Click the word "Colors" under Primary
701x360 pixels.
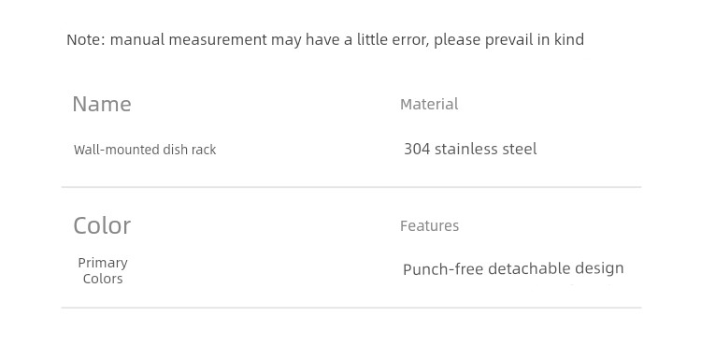[103, 279]
